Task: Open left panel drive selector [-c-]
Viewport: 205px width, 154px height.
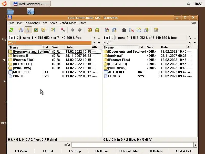Action: [14, 38]
